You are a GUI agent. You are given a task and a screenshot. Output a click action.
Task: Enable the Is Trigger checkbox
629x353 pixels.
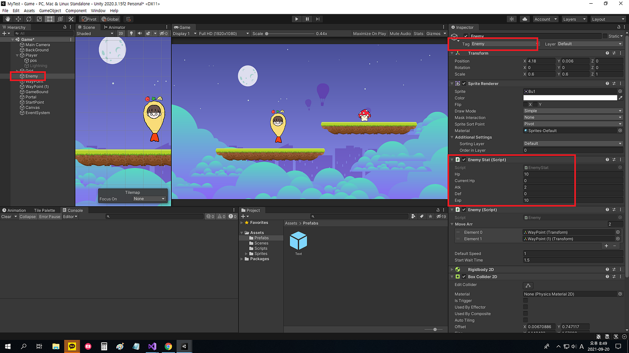click(525, 301)
